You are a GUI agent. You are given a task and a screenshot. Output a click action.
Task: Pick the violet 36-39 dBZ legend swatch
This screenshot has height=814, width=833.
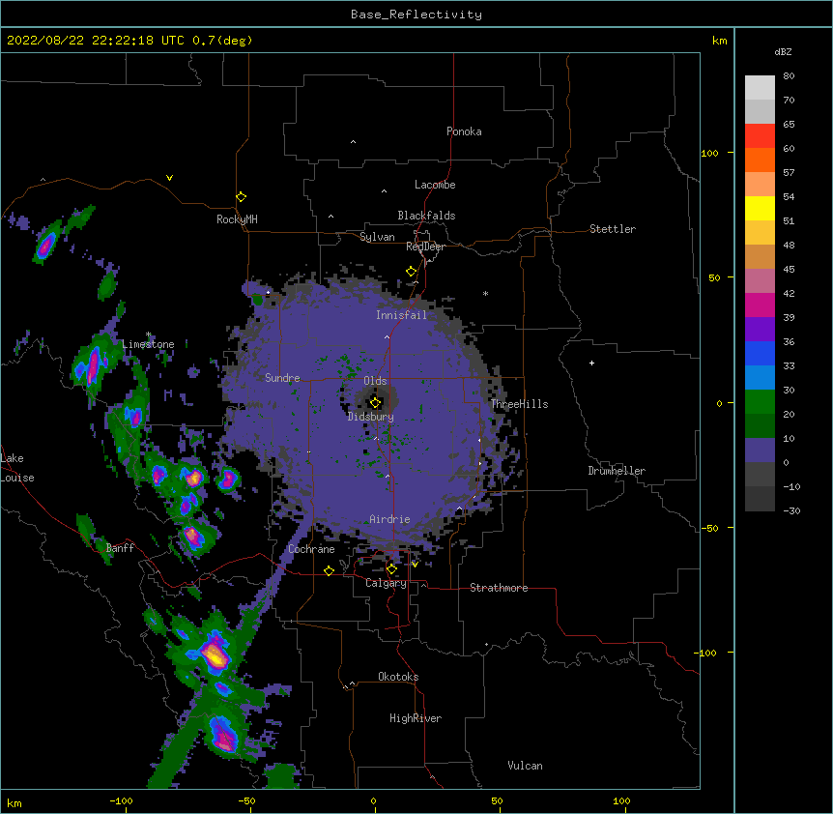pyautogui.click(x=760, y=330)
